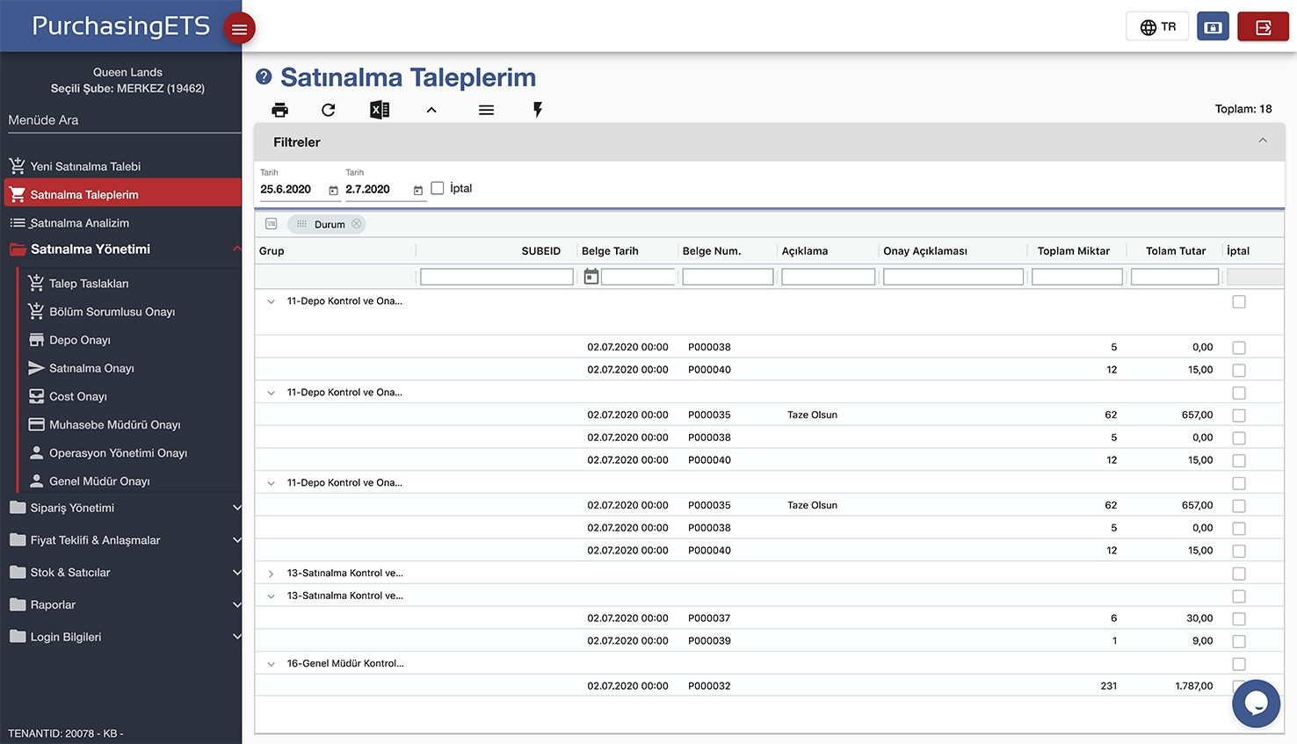The height and width of the screenshot is (744, 1297).
Task: Click the print icon in toolbar
Action: point(279,110)
